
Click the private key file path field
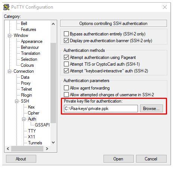click(x=101, y=109)
